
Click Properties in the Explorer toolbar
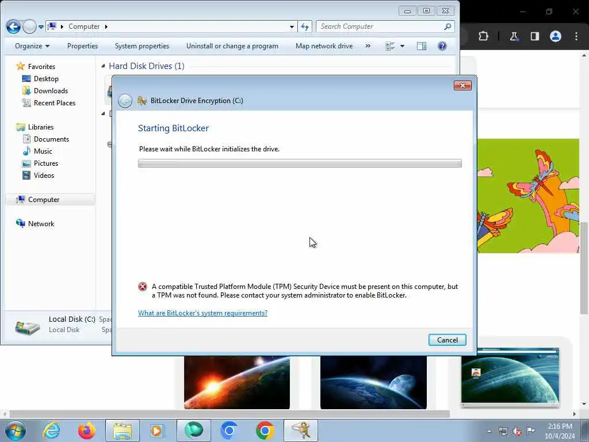[x=82, y=46]
